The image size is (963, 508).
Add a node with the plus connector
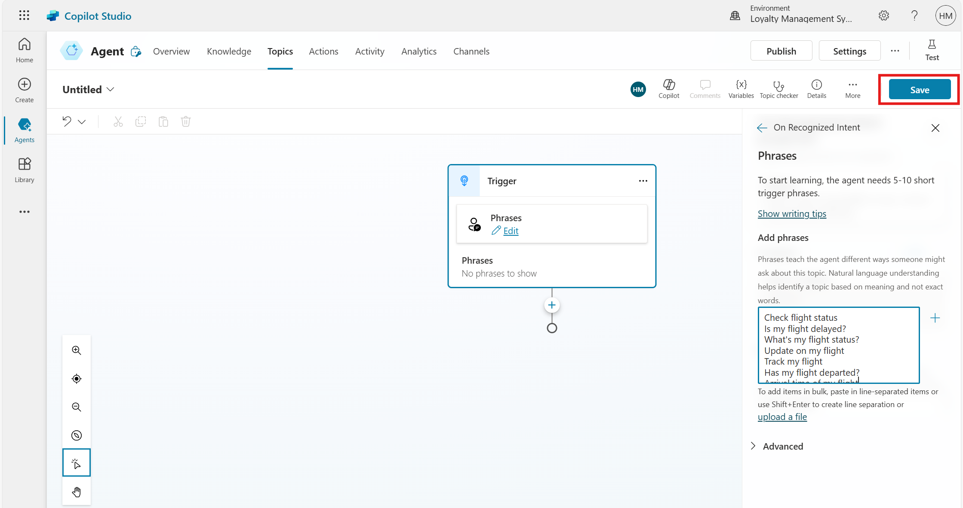(552, 305)
